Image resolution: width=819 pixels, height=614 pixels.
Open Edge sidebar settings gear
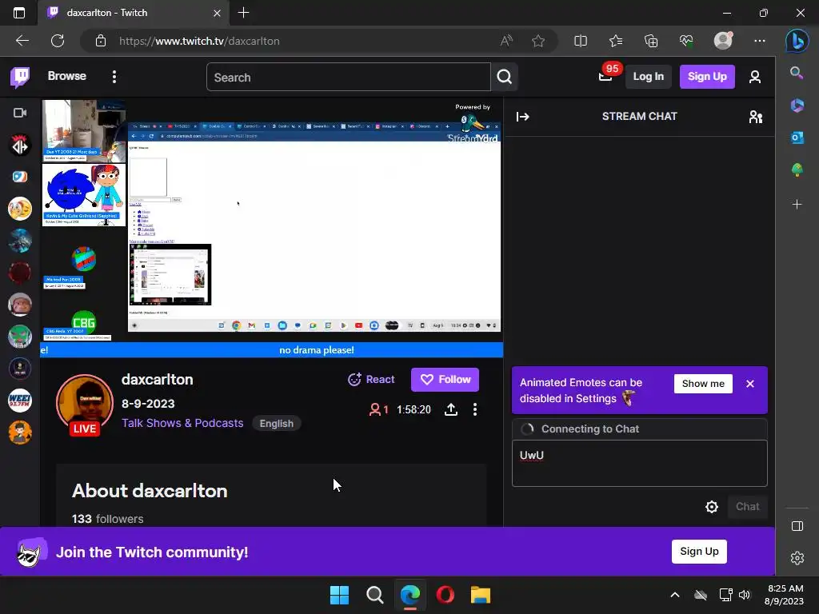tap(797, 558)
